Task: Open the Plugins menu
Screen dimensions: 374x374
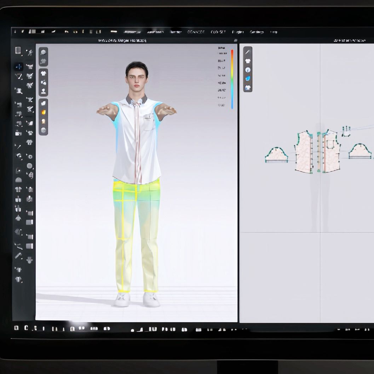Action: 238,32
